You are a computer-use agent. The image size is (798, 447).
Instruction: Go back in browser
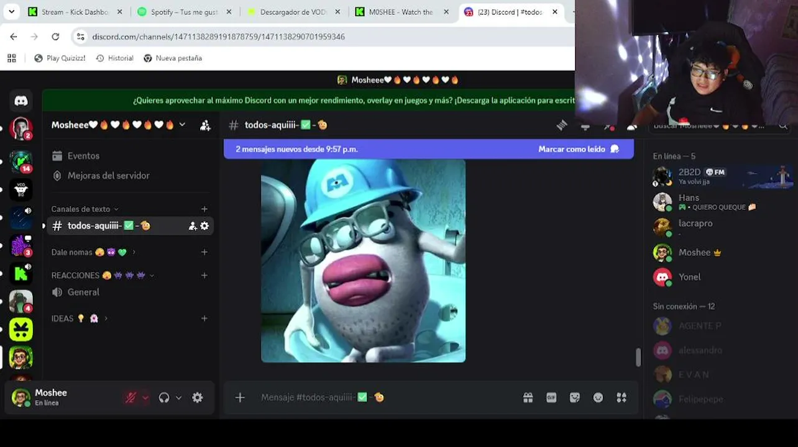point(14,37)
